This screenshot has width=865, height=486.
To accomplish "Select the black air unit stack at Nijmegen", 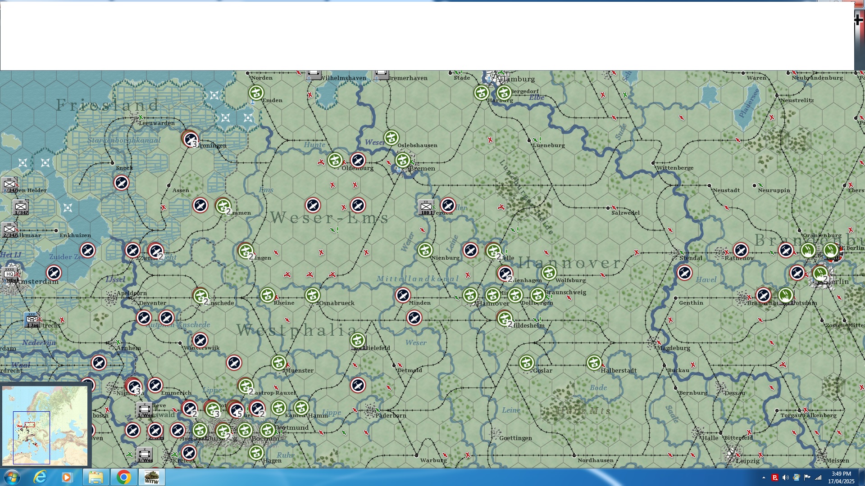I will click(134, 386).
